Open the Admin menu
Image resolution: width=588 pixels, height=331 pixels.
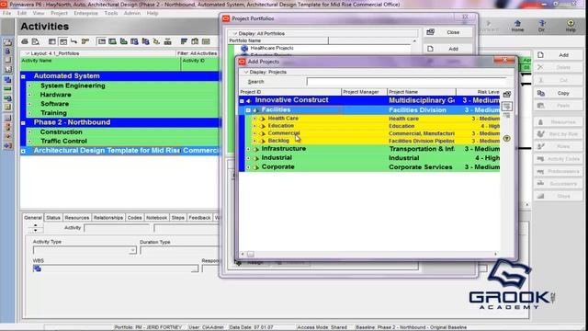[132, 13]
